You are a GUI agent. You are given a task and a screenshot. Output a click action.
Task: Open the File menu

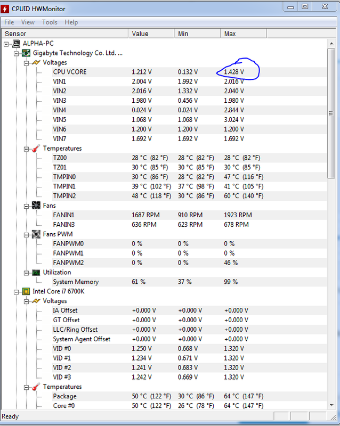pyautogui.click(x=9, y=22)
